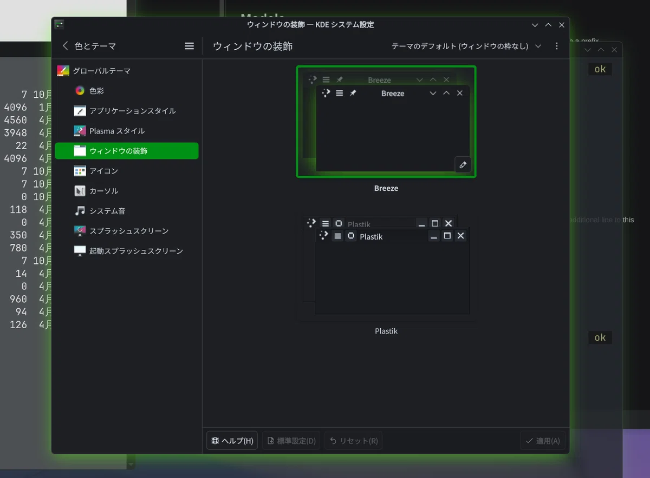
Task: Click the menu icon in Breeze front preview
Action: [x=340, y=93]
